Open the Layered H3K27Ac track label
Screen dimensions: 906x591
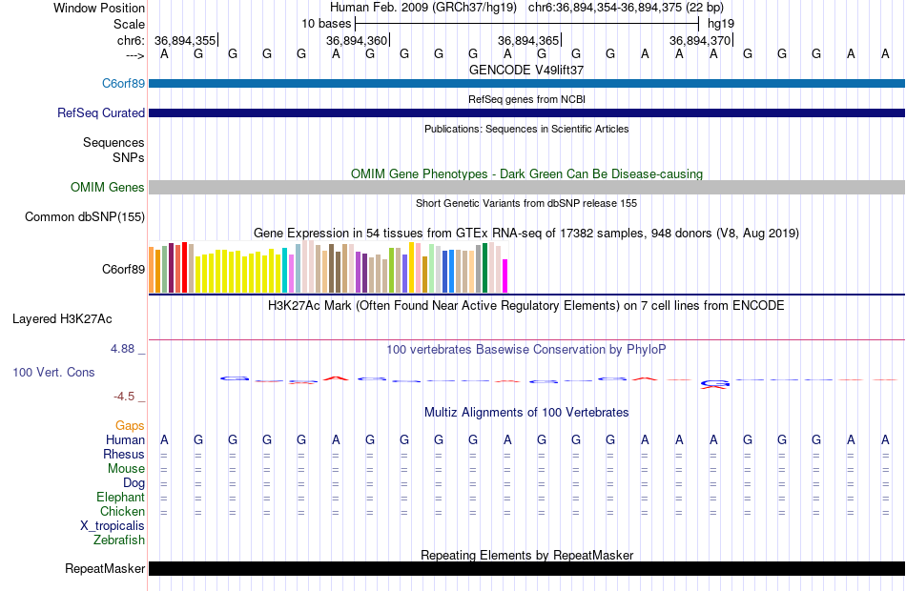[62, 319]
